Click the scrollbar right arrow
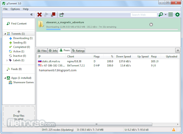This screenshot has width=183, height=134. point(178,124)
